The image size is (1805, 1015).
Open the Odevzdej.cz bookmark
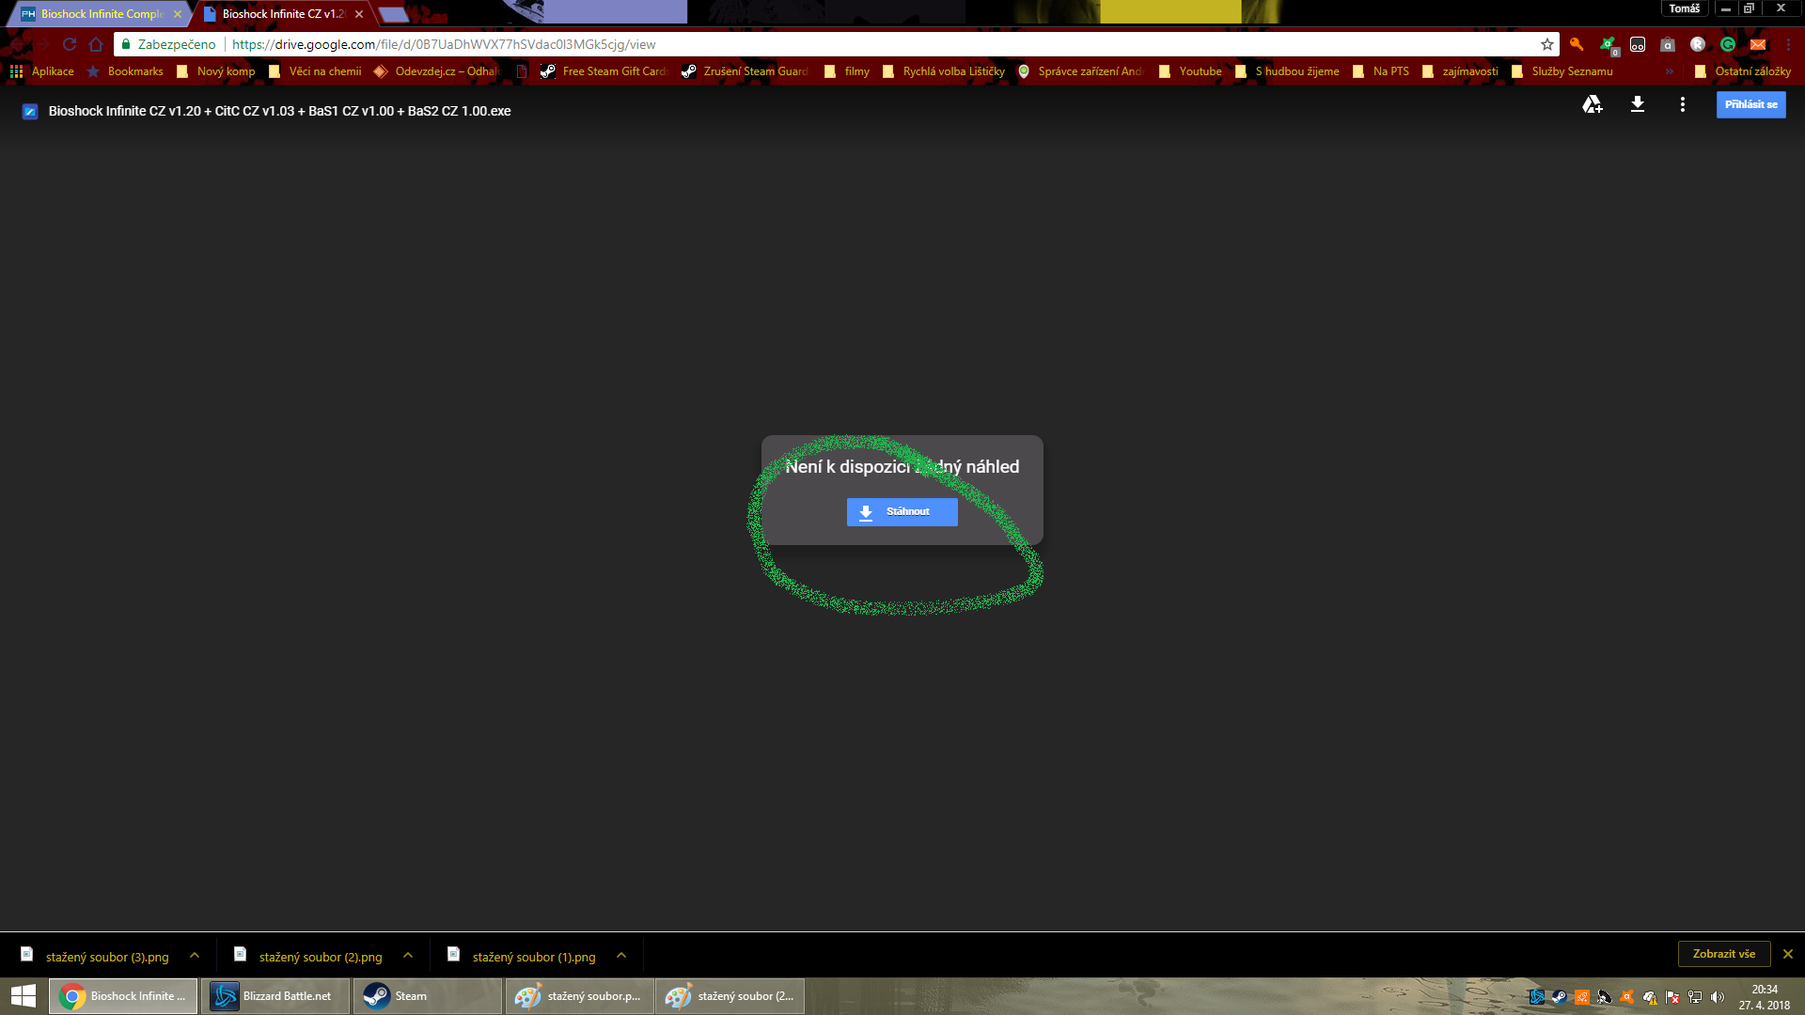pos(436,71)
